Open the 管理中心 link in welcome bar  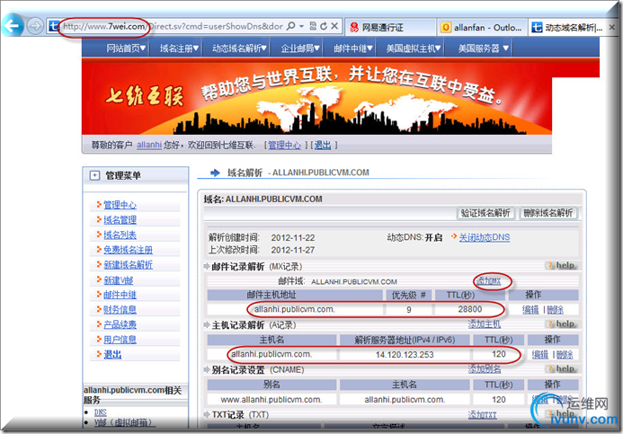(x=284, y=146)
